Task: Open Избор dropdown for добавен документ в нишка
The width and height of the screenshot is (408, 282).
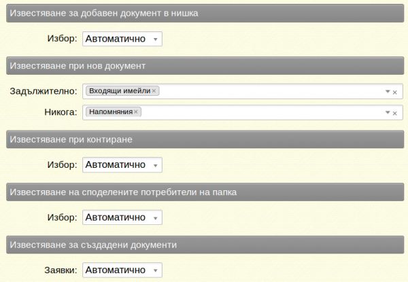Action: click(122, 39)
